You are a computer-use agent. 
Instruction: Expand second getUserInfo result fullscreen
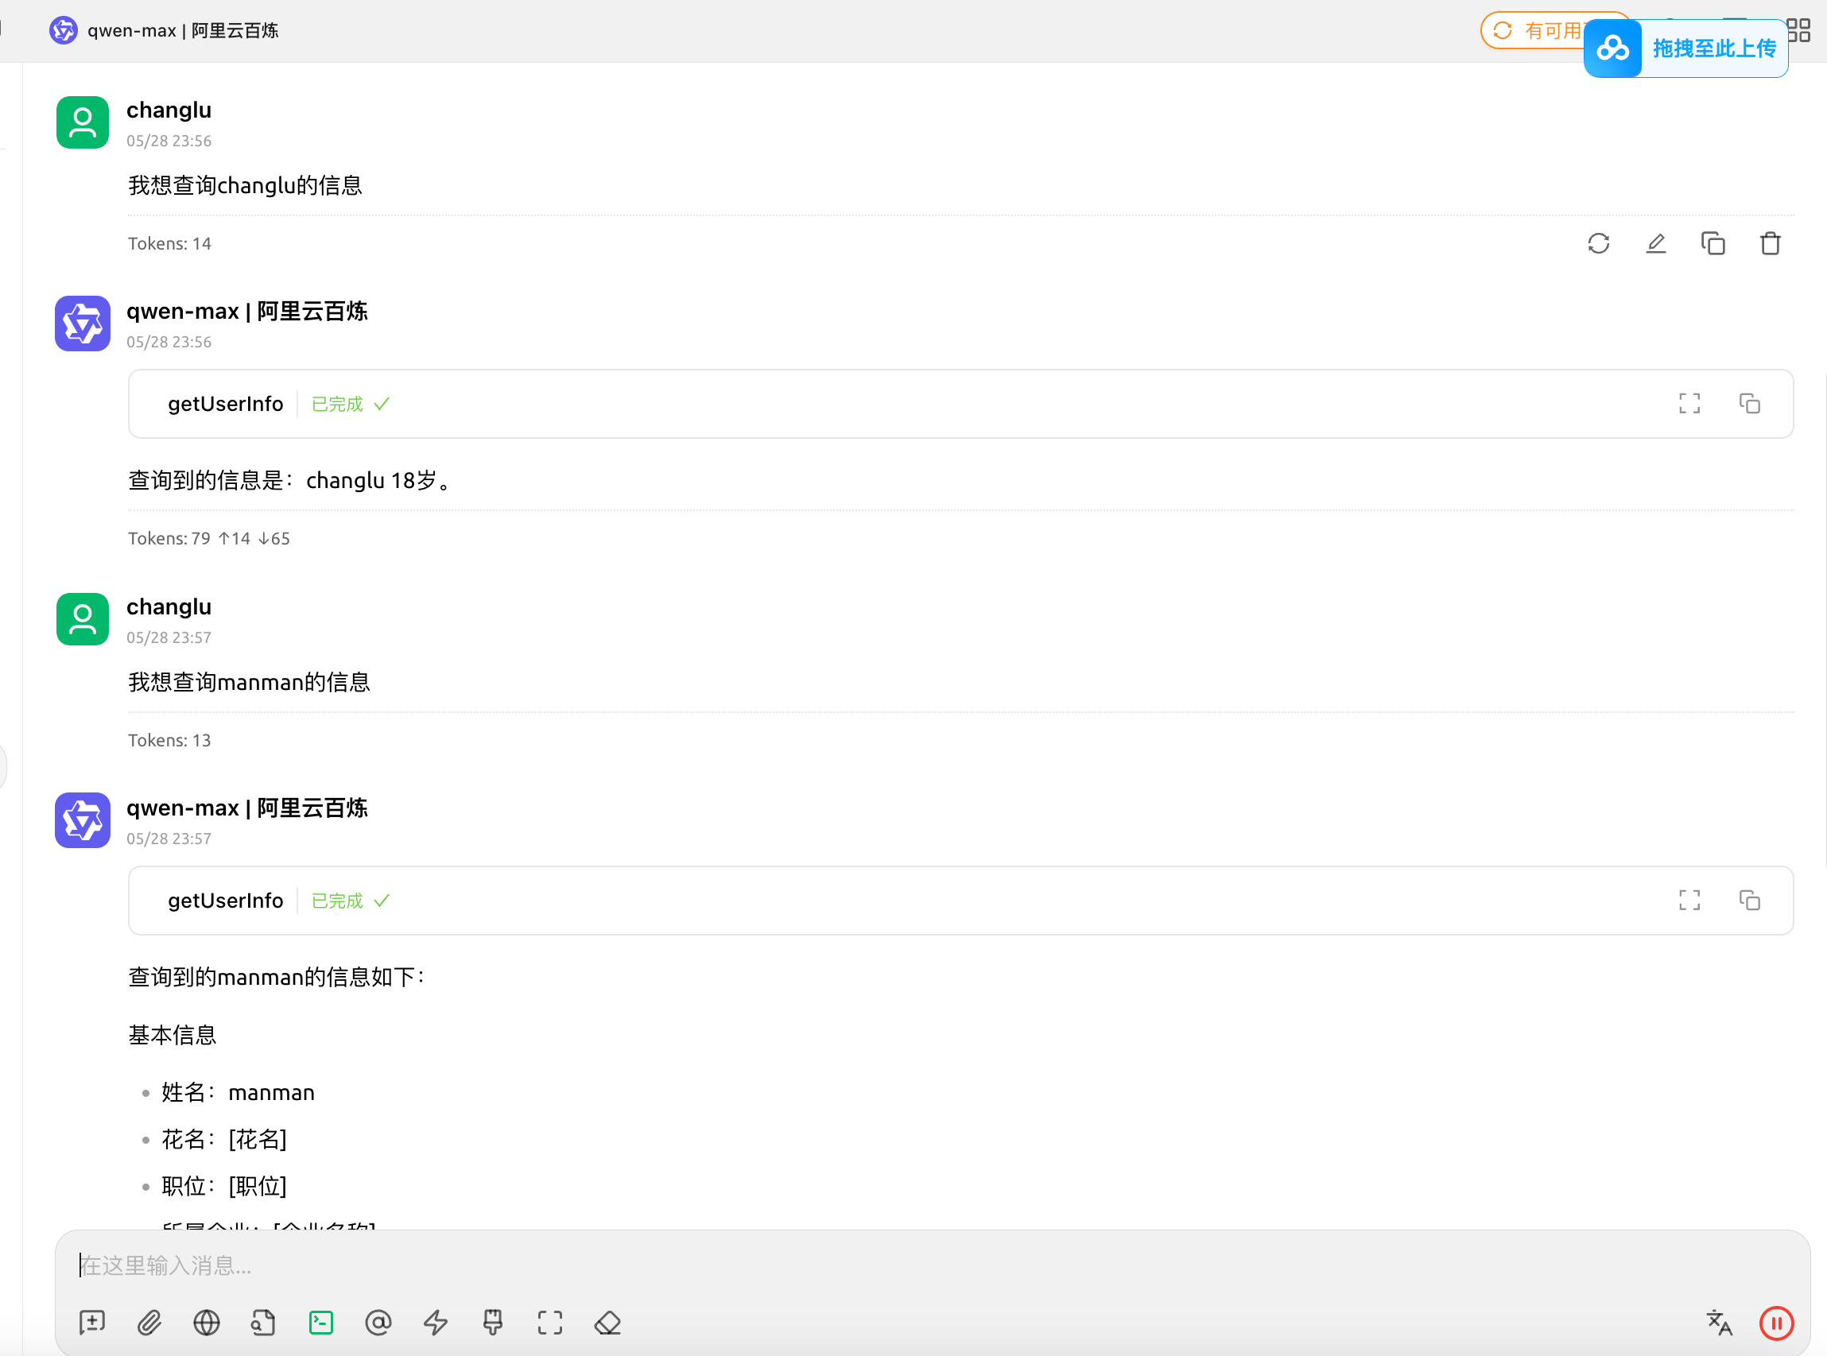(x=1690, y=900)
